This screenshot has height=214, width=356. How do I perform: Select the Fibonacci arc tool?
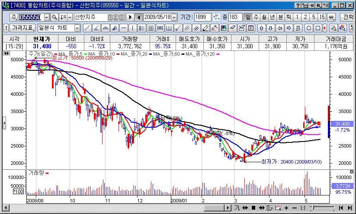(x=106, y=28)
